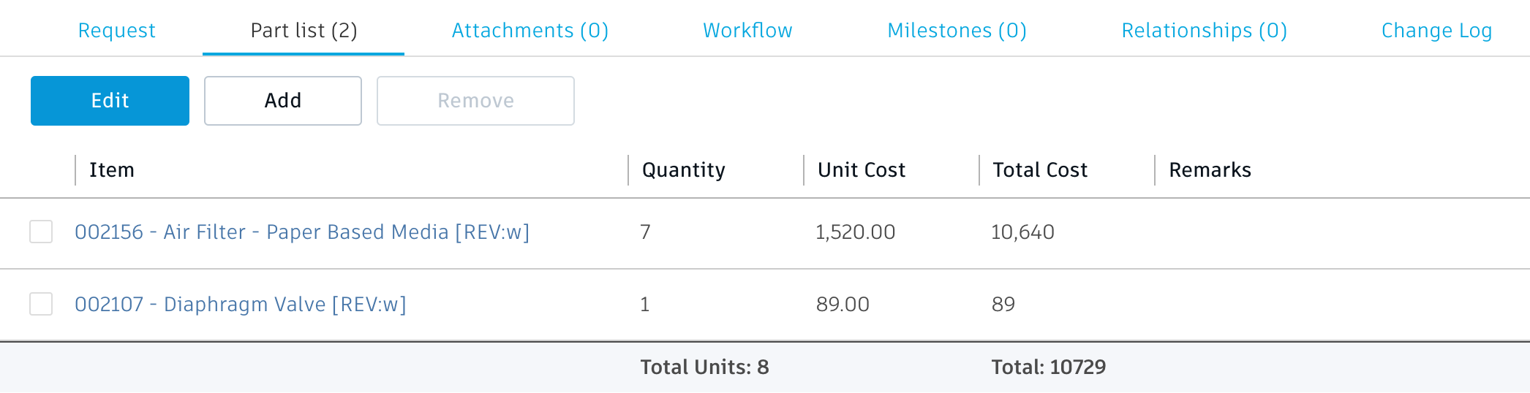This screenshot has height=393, width=1530.
Task: Open the Milestones (0) tab
Action: click(x=957, y=31)
